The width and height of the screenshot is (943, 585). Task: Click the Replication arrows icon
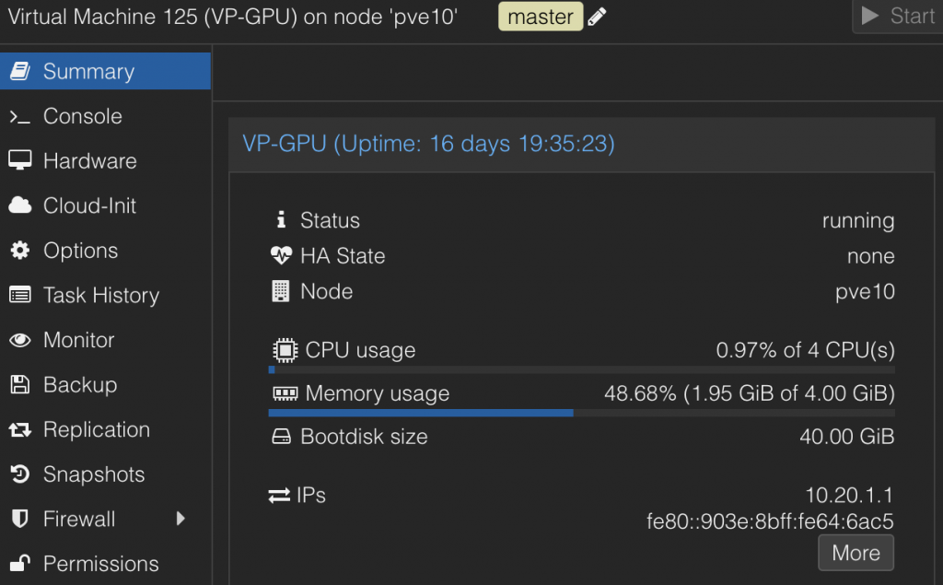19,430
